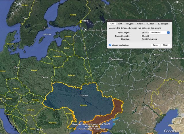Switch to the Line tab
The width and height of the screenshot is (184, 134).
tap(112, 24)
